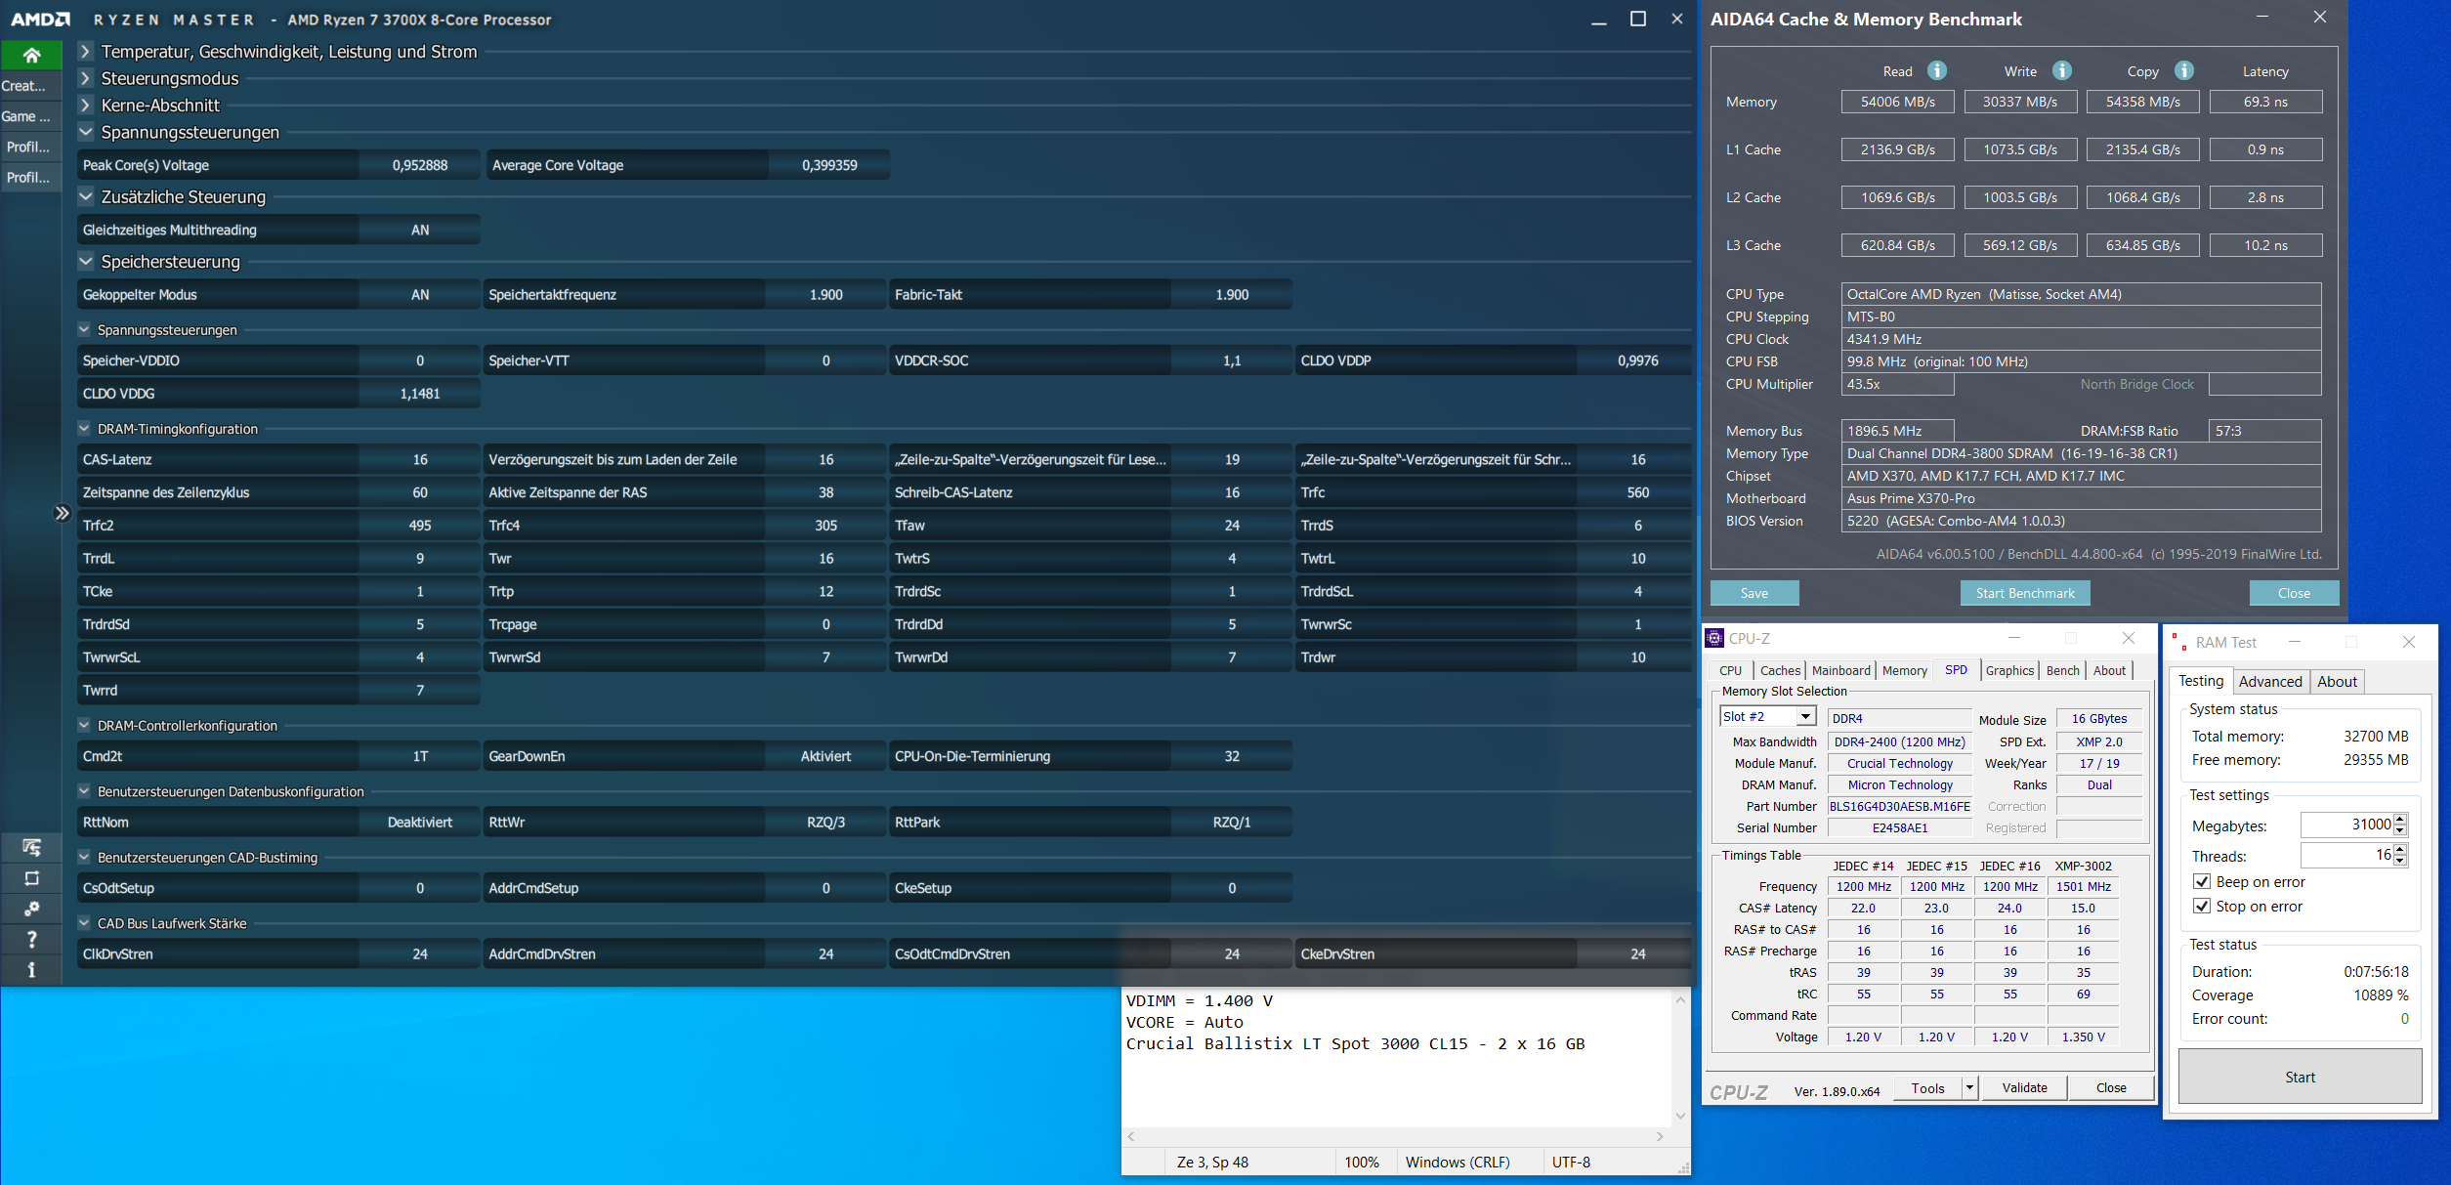This screenshot has width=2451, height=1185.
Task: Open the Slot #2 memory slot dropdown
Action: point(1805,716)
